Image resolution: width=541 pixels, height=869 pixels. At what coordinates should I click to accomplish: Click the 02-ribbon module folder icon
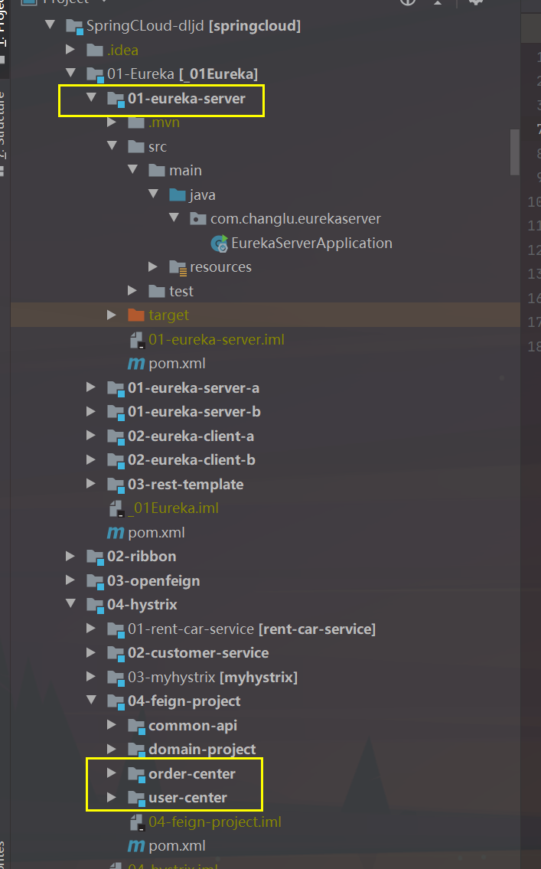point(95,557)
